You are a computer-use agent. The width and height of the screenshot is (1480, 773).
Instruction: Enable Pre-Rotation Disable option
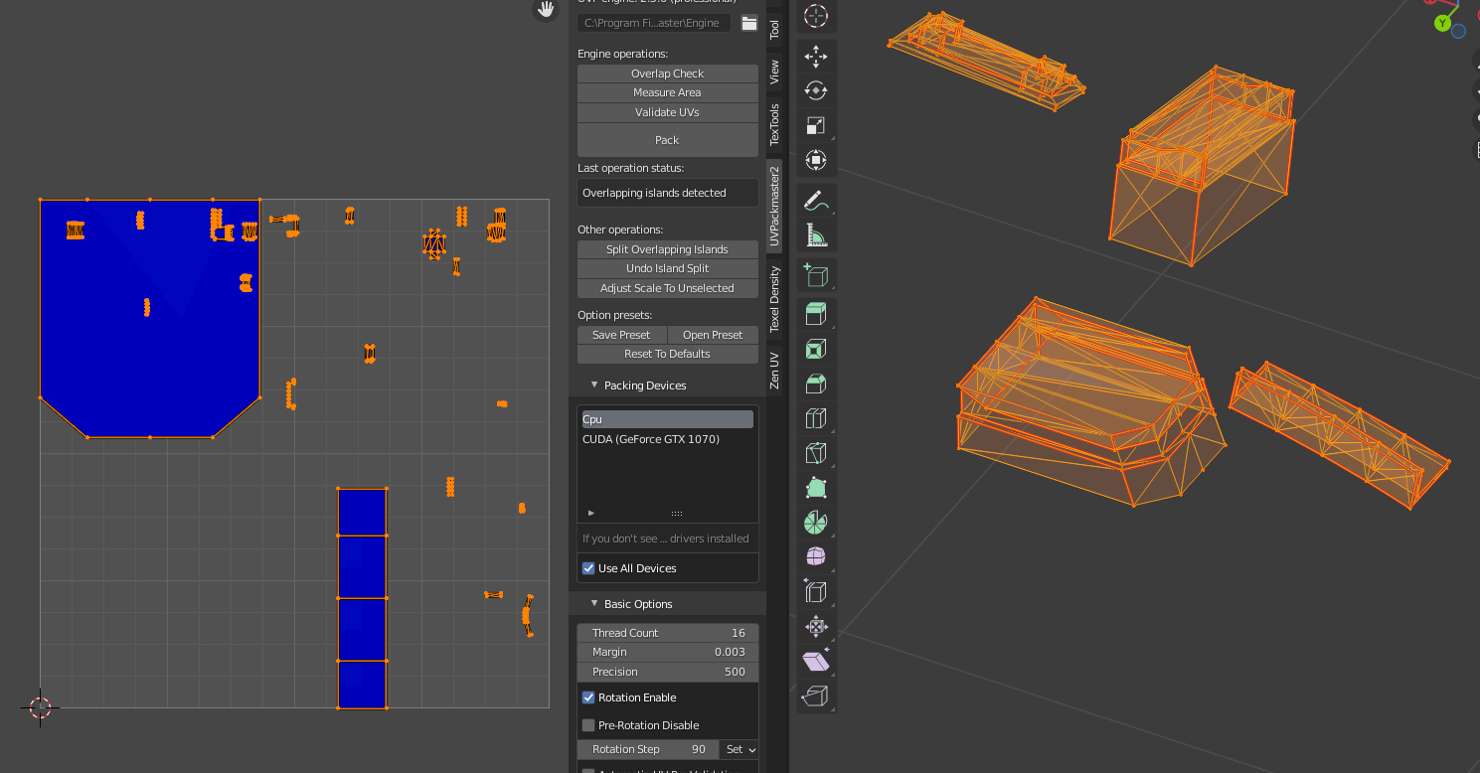tap(588, 725)
